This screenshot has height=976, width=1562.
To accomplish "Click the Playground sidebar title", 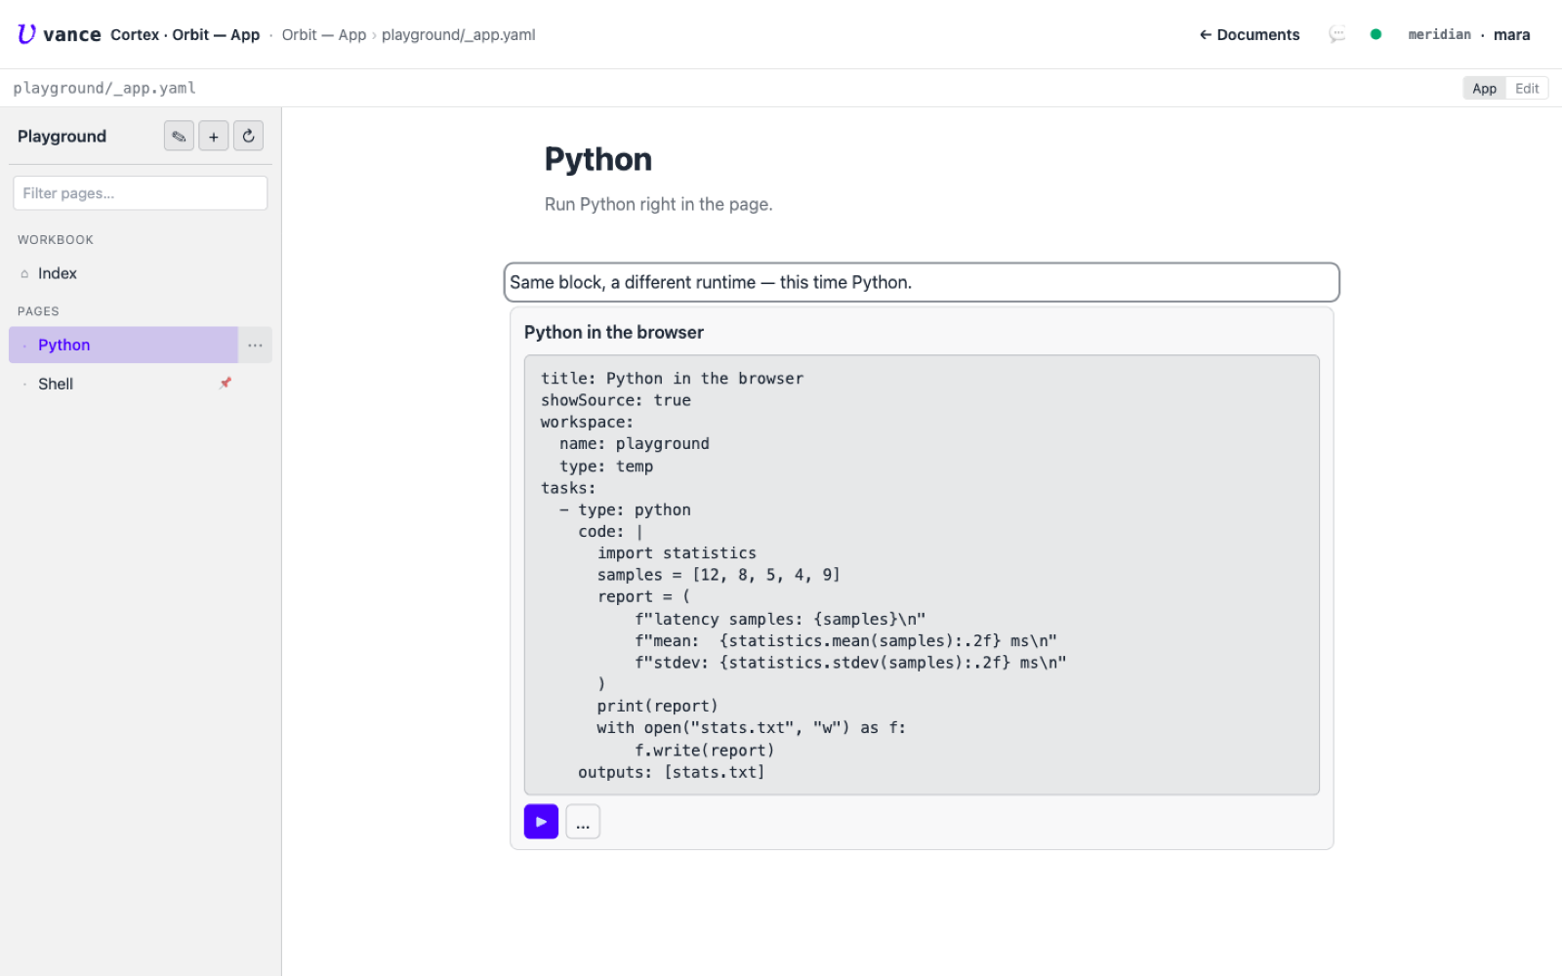I will point(62,137).
